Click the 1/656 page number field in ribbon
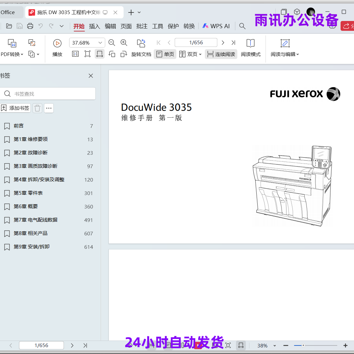The height and width of the screenshot is (354, 354). [196, 42]
